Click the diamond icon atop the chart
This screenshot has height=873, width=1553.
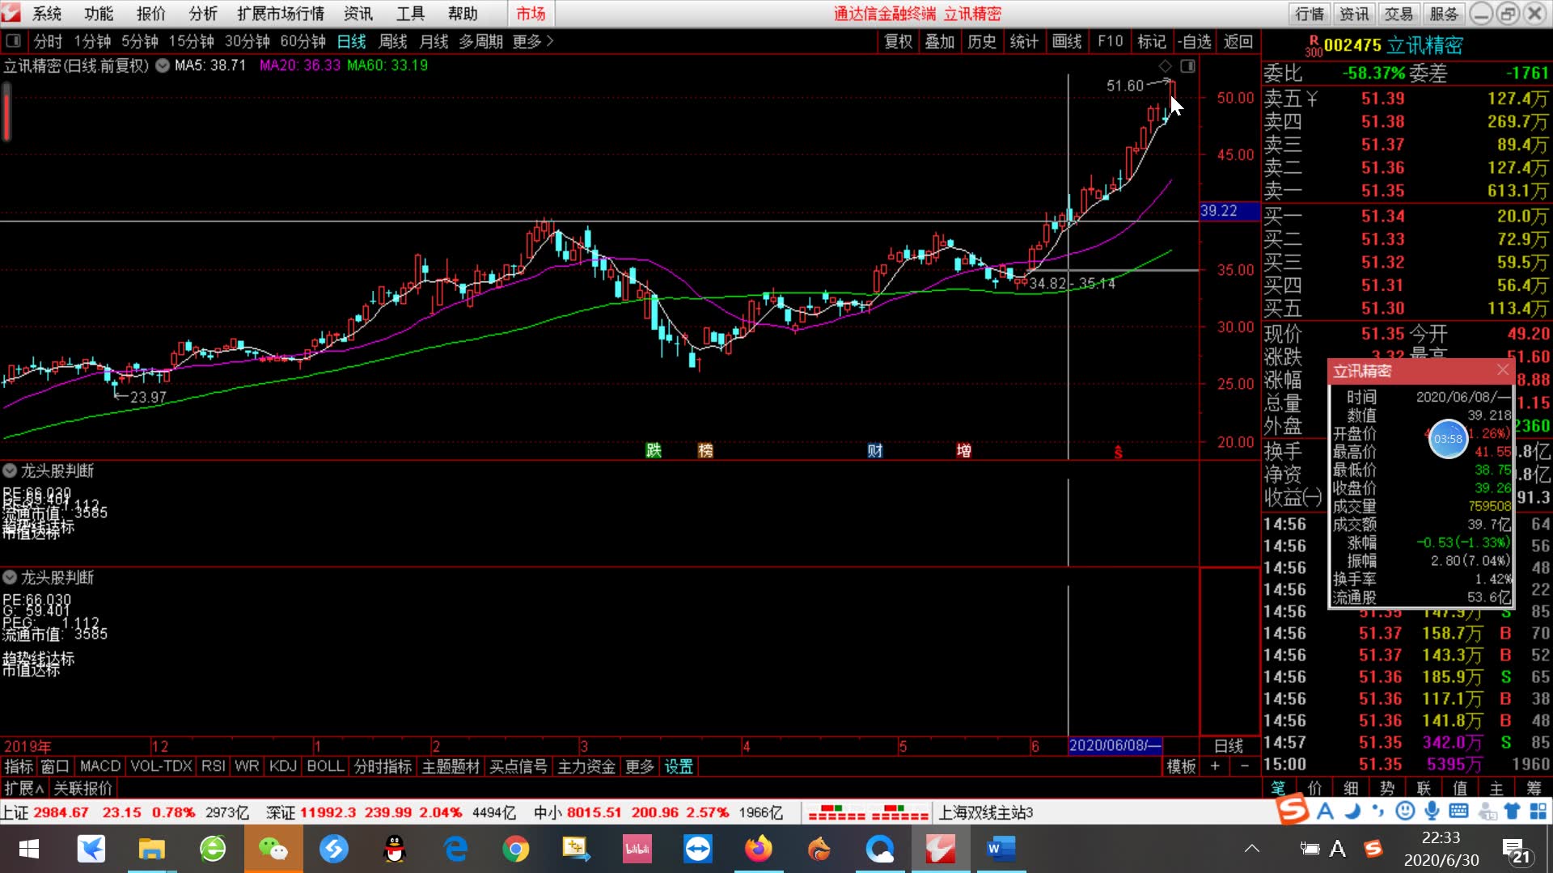(1166, 65)
